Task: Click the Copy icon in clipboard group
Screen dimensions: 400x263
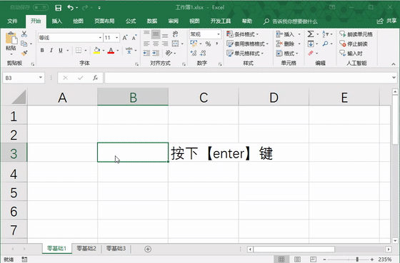Action: pyautogui.click(x=24, y=43)
